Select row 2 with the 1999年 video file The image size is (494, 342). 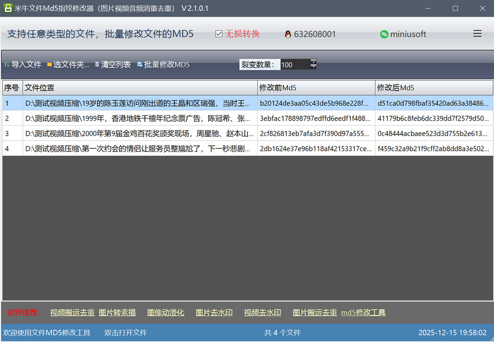click(x=140, y=118)
